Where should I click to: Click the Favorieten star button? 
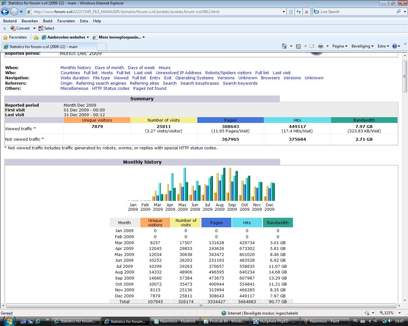[15, 37]
